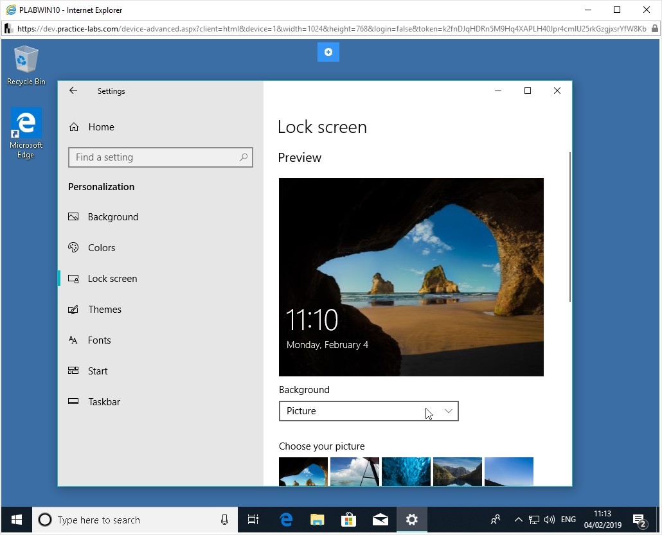Image resolution: width=662 pixels, height=535 pixels.
Task: Open Task View from taskbar
Action: [253, 520]
